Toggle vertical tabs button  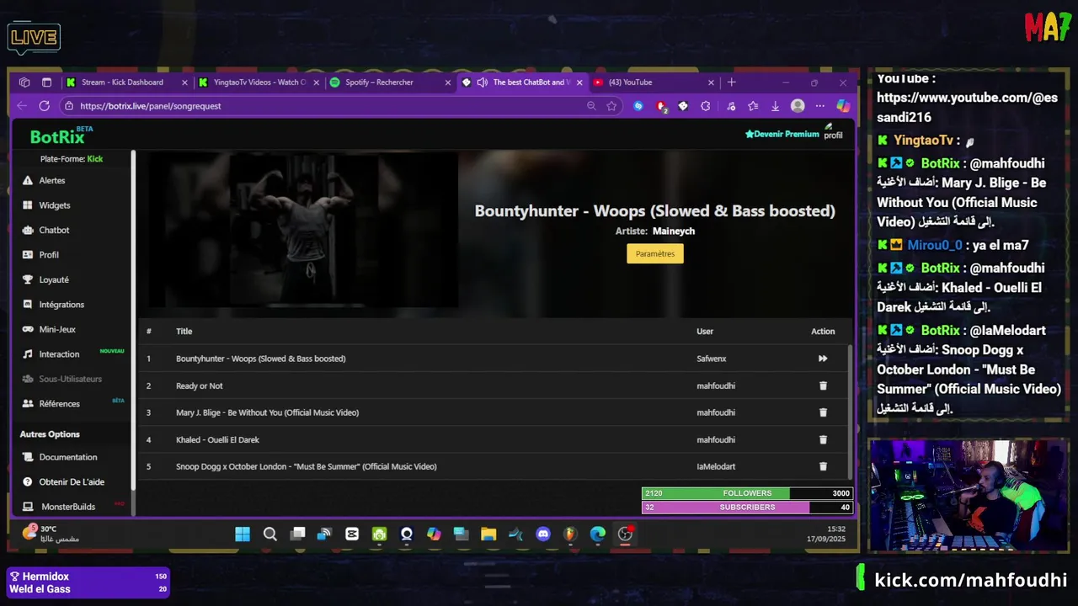(x=46, y=82)
